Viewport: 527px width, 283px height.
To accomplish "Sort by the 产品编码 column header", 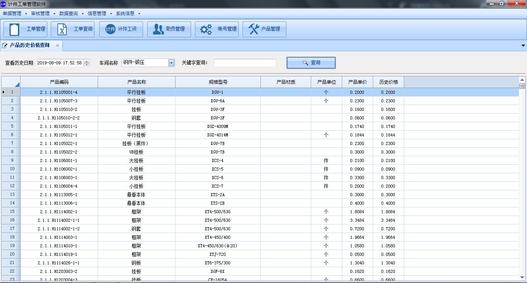I will tap(59, 82).
